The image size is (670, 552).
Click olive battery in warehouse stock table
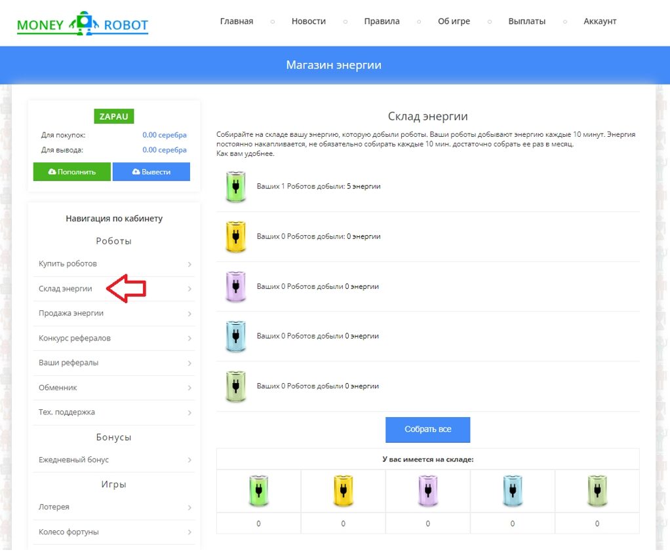tap(597, 490)
